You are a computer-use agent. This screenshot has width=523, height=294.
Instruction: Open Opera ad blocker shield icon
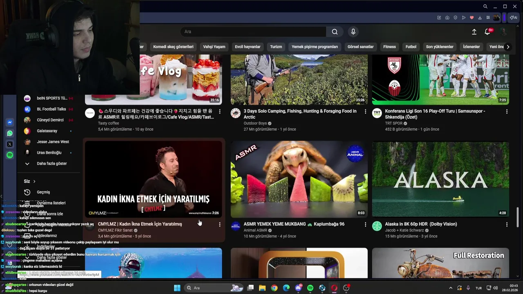[x=455, y=18]
